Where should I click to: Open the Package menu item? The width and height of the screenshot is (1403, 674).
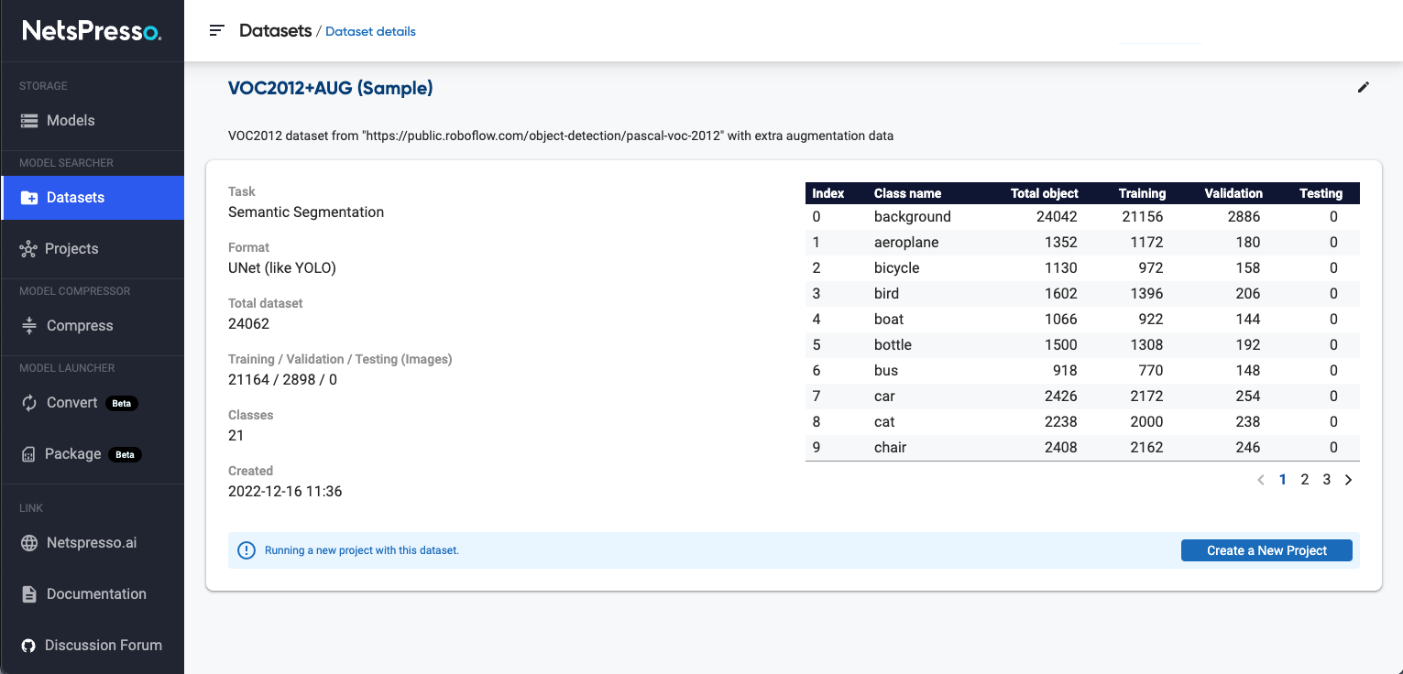pos(93,454)
